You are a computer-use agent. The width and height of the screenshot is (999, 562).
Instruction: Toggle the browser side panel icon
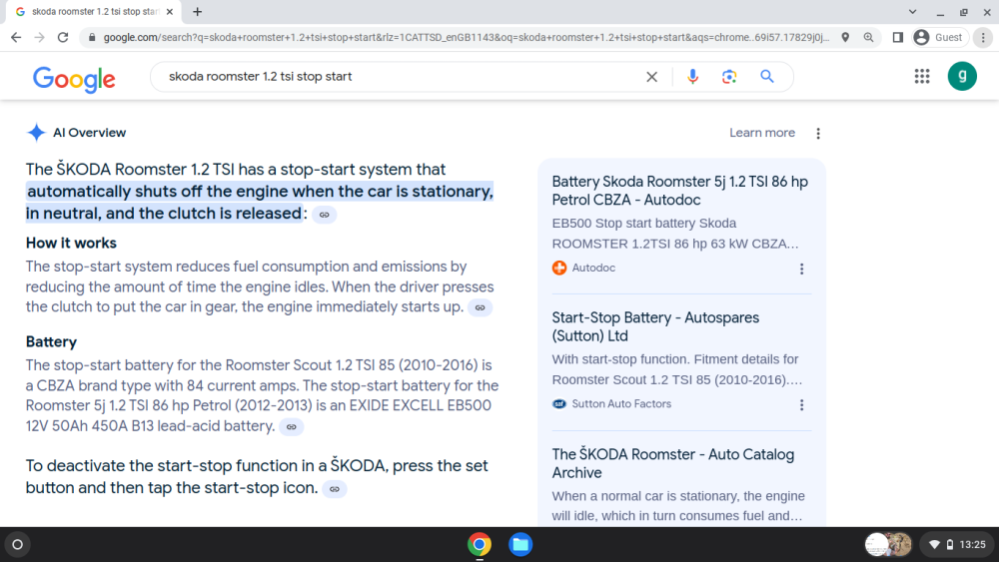898,38
